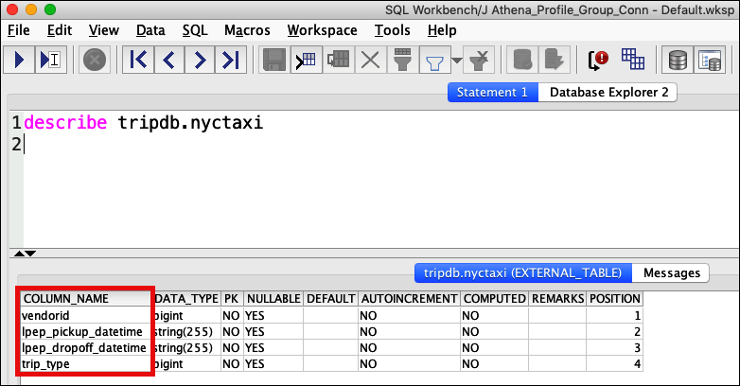The width and height of the screenshot is (740, 386).
Task: Switch to the Database Explorer 2 tab
Action: point(608,93)
